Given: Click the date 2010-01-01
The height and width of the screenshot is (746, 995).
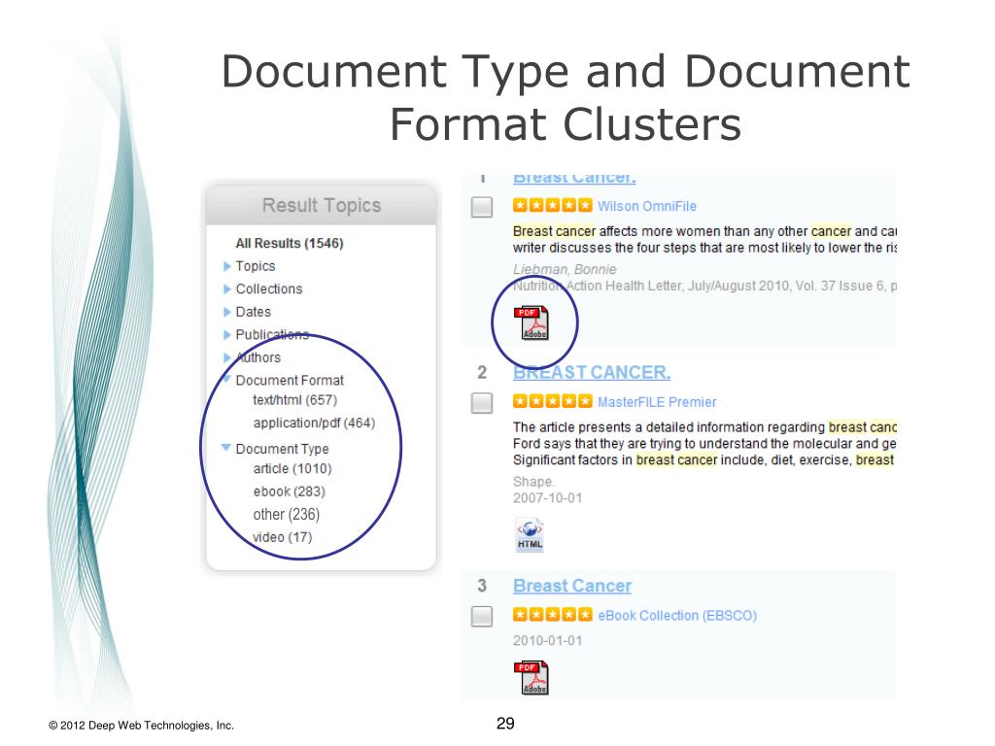Looking at the screenshot, I should tap(548, 641).
